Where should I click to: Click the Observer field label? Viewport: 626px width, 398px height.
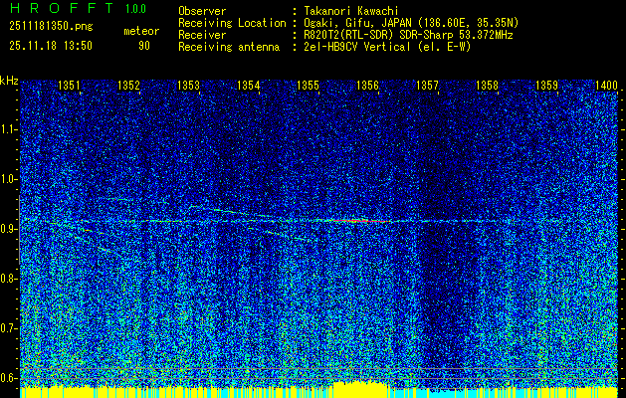202,11
